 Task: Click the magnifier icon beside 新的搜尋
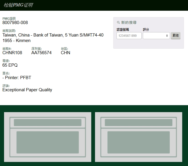coord(118,22)
